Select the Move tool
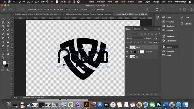The image size is (194, 109). [3, 18]
